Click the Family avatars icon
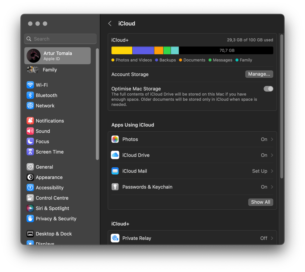Image resolution: width=305 pixels, height=272 pixels. (x=33, y=70)
